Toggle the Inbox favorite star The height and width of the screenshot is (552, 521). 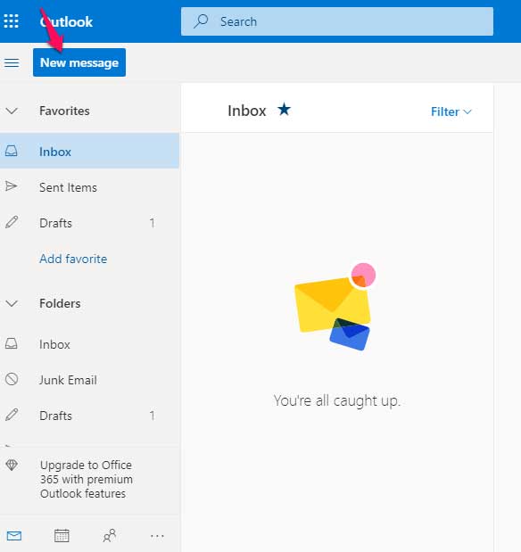[284, 109]
